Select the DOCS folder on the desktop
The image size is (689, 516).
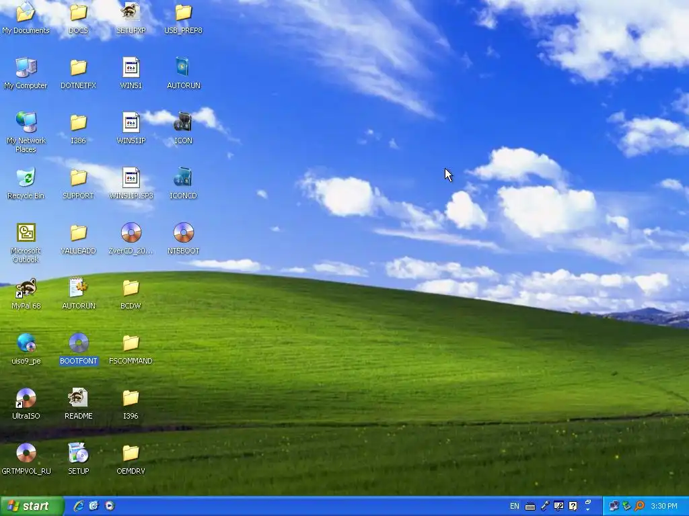point(78,17)
